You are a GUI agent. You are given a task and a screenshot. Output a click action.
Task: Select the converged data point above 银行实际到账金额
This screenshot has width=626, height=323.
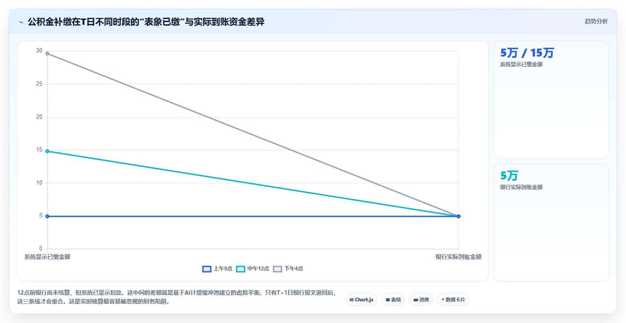[459, 216]
